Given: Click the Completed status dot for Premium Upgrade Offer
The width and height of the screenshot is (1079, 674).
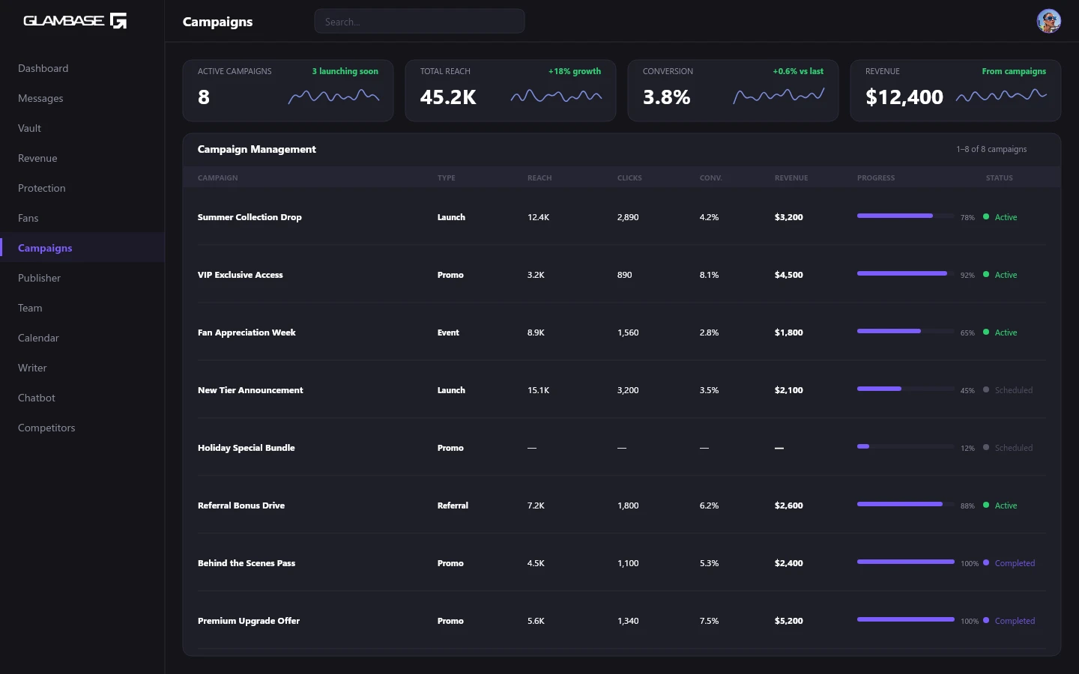Looking at the screenshot, I should click(986, 621).
